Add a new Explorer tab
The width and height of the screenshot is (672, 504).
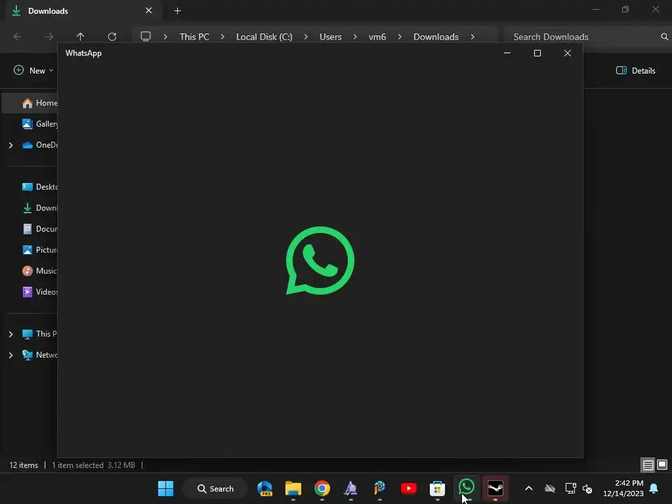point(177,10)
